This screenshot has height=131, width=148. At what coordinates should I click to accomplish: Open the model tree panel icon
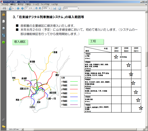click(x=4, y=35)
